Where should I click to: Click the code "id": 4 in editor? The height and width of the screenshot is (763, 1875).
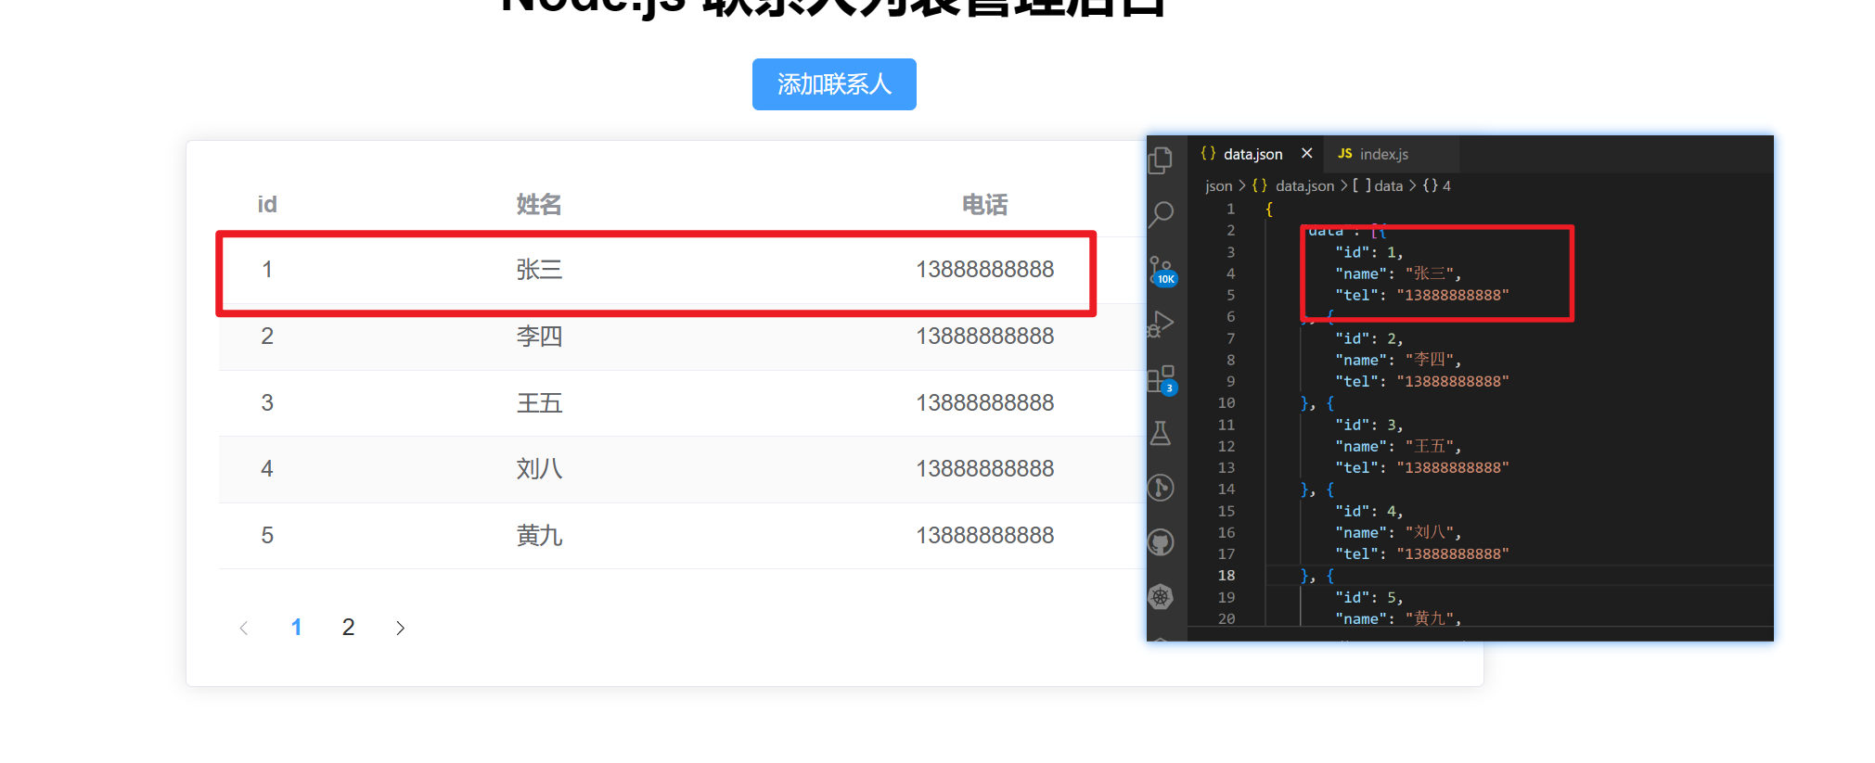pyautogui.click(x=1368, y=511)
